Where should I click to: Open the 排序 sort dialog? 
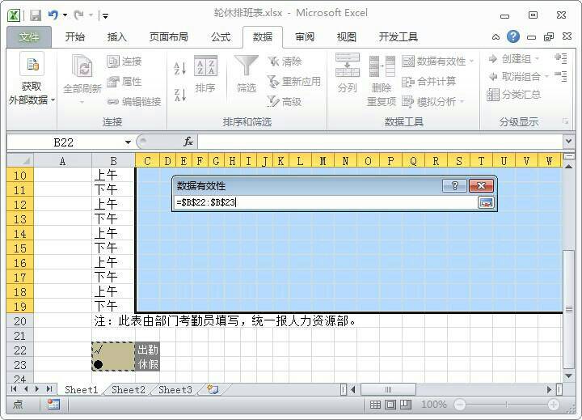205,74
